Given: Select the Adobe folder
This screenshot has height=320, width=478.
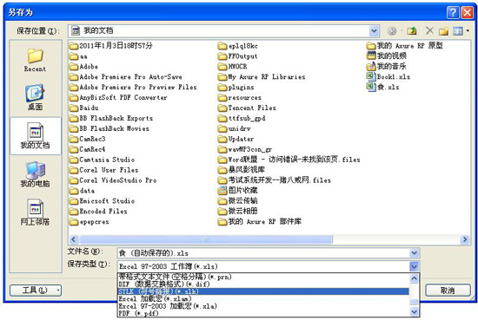Looking at the screenshot, I should pyautogui.click(x=83, y=67).
